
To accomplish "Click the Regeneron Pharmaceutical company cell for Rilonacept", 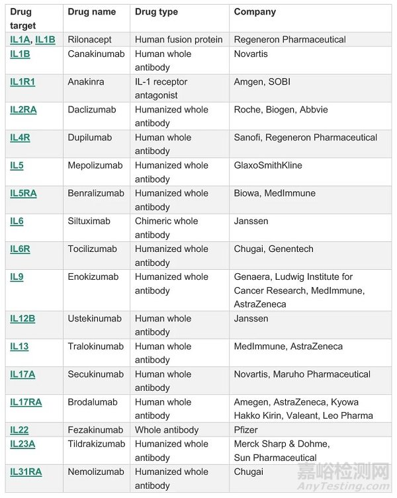I will coord(290,40).
